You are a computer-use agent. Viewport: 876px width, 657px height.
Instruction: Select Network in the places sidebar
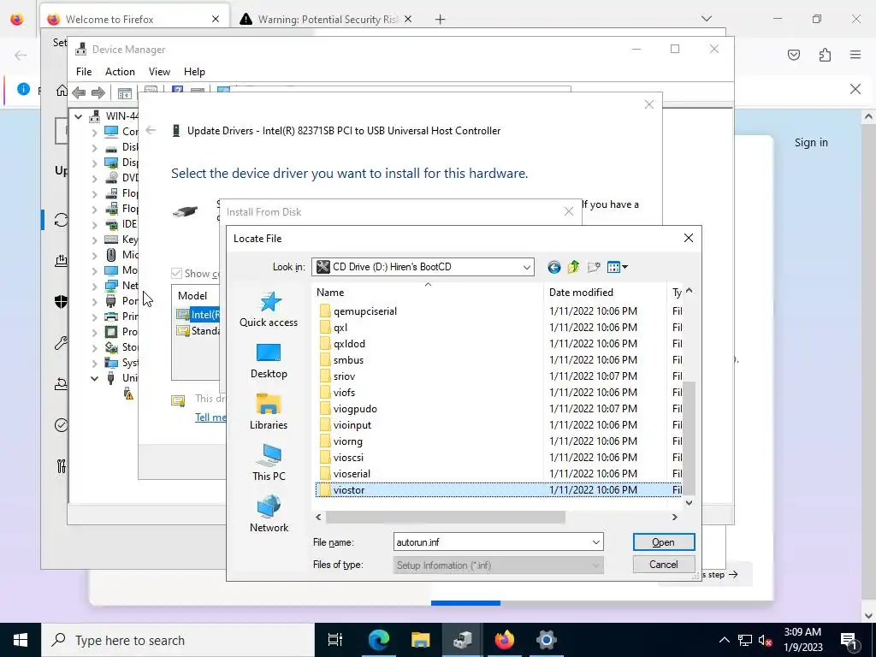tap(269, 514)
